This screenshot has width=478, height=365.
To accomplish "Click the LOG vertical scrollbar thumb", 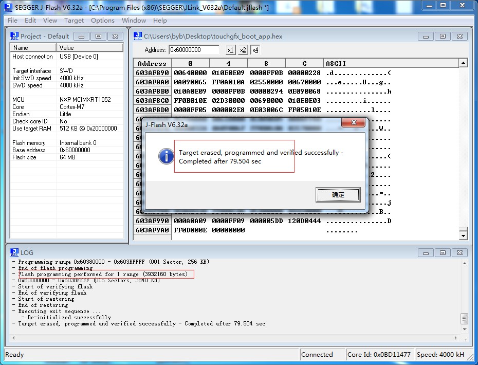I will (x=464, y=319).
